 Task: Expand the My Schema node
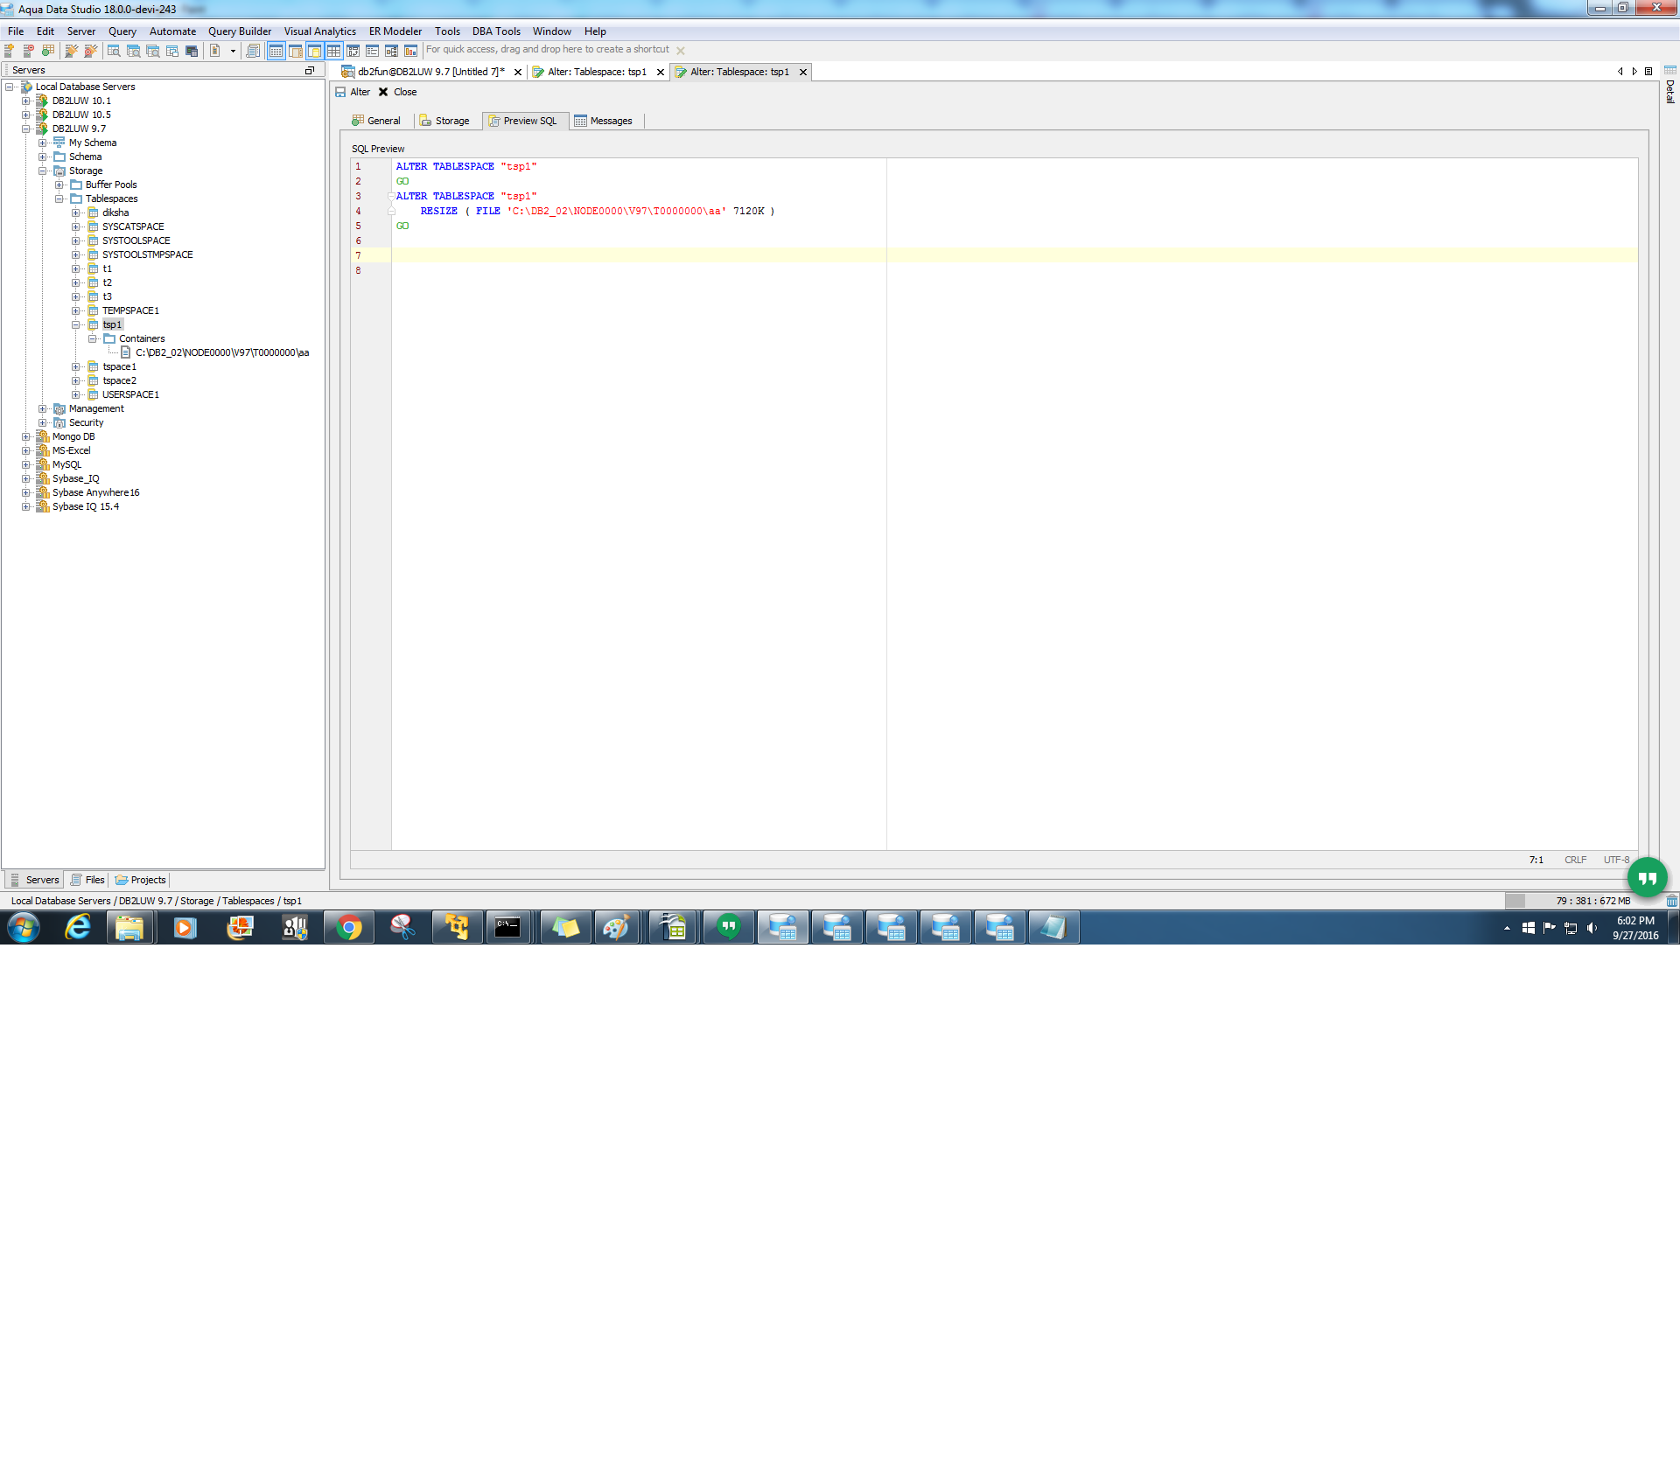coord(43,143)
